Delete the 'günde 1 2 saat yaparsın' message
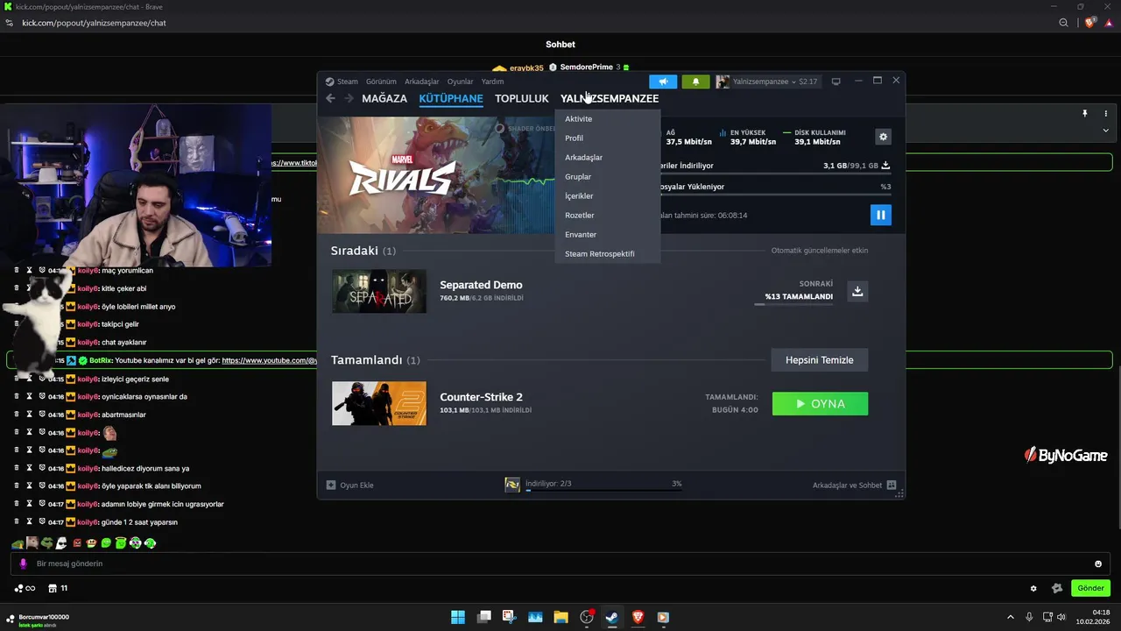This screenshot has height=631, width=1121. pyautogui.click(x=17, y=521)
